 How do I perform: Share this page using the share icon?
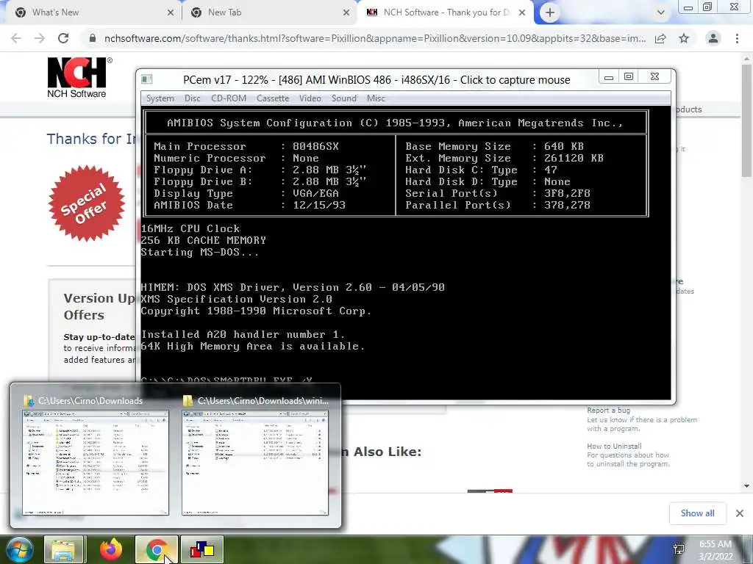tap(660, 38)
